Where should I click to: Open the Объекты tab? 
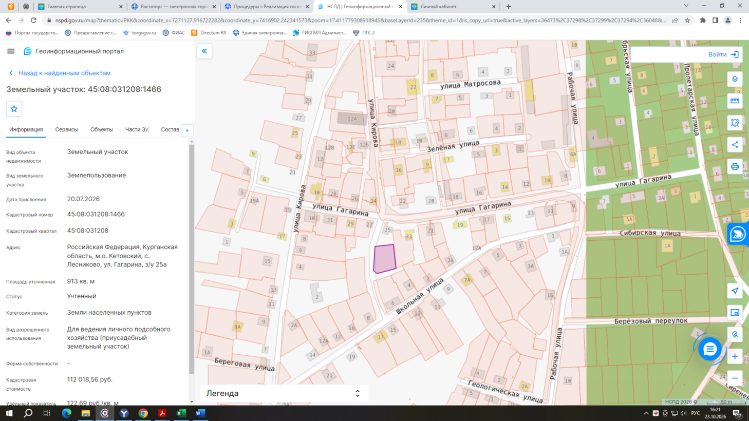(101, 129)
